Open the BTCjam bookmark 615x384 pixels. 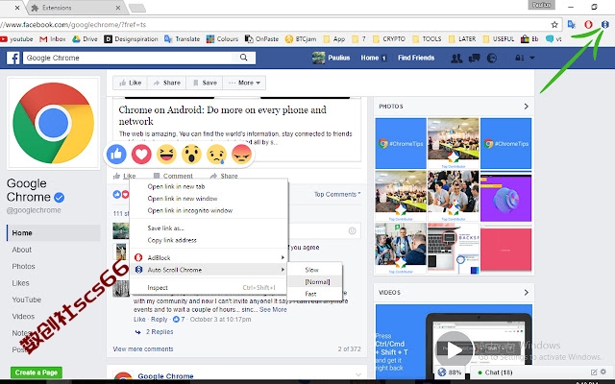click(x=301, y=39)
